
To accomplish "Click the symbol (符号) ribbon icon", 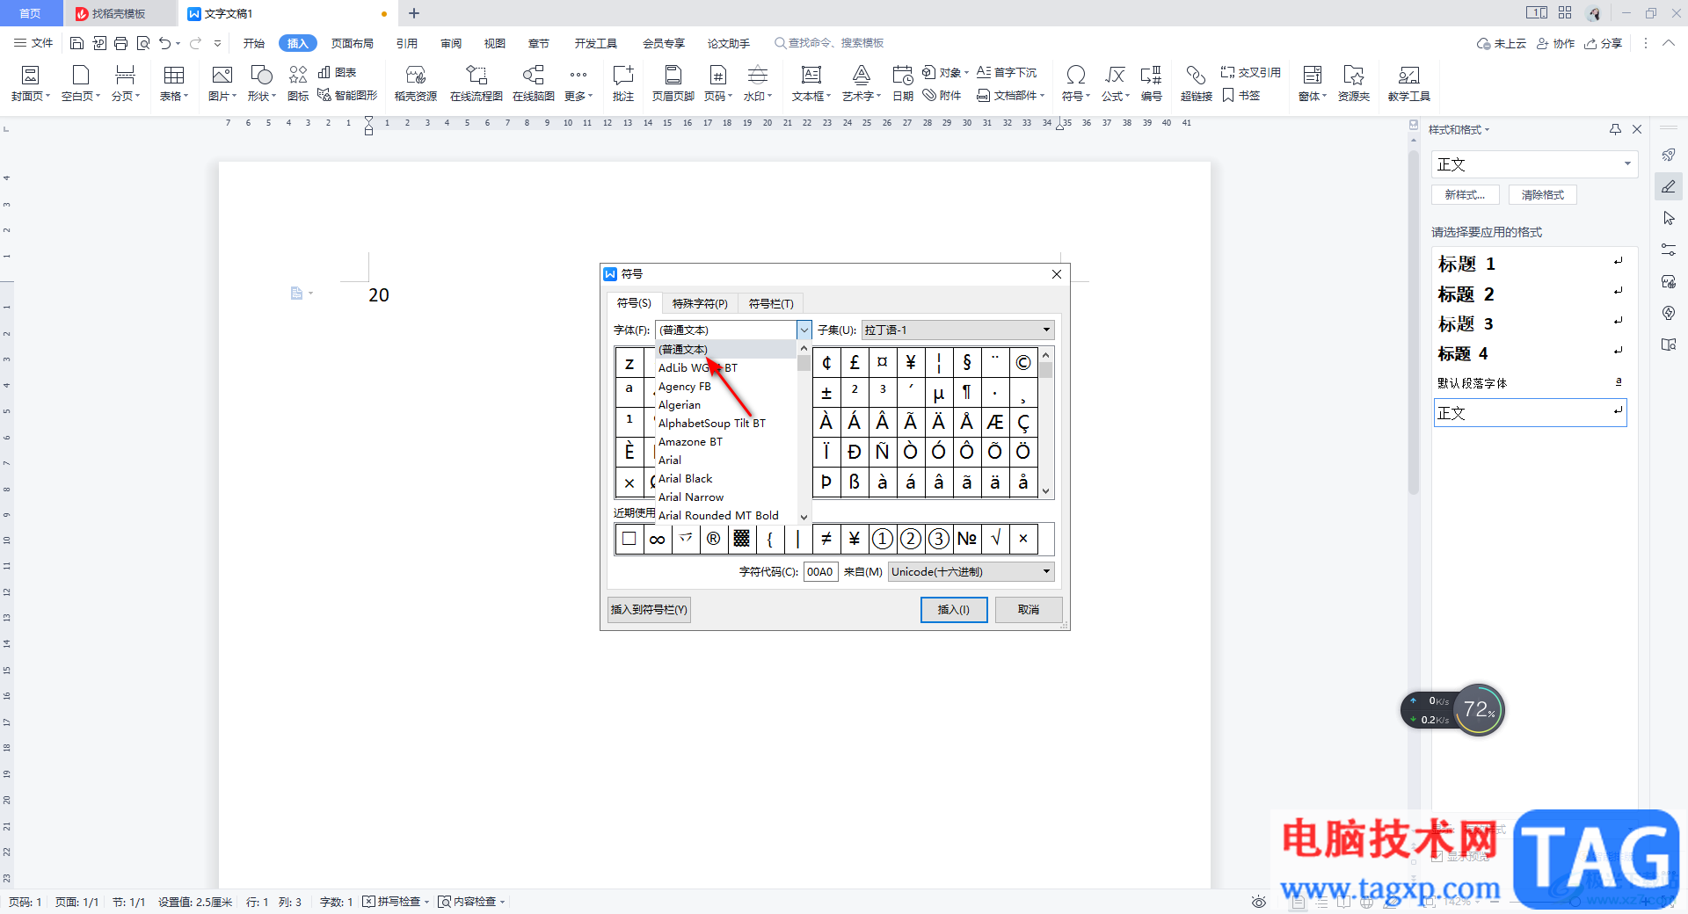I will coord(1075,83).
